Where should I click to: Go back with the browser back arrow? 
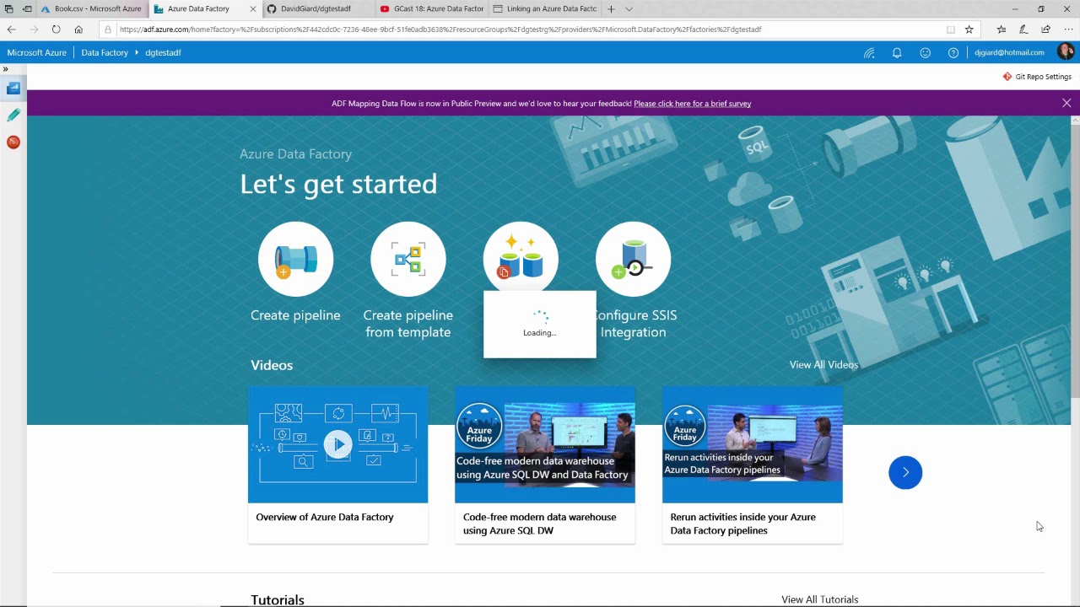click(x=11, y=30)
